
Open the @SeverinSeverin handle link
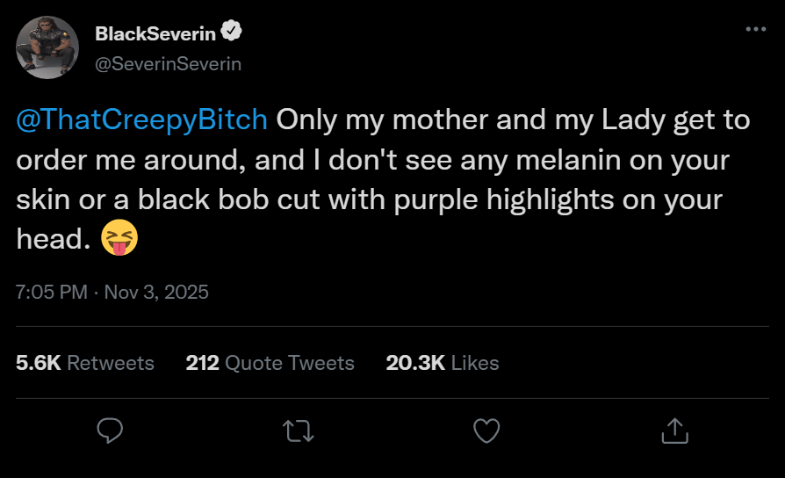pyautogui.click(x=168, y=64)
